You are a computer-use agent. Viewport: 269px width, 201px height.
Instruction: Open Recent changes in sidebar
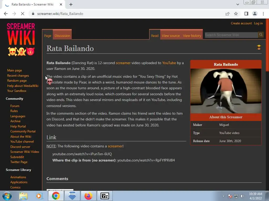pyautogui.click(x=18, y=76)
